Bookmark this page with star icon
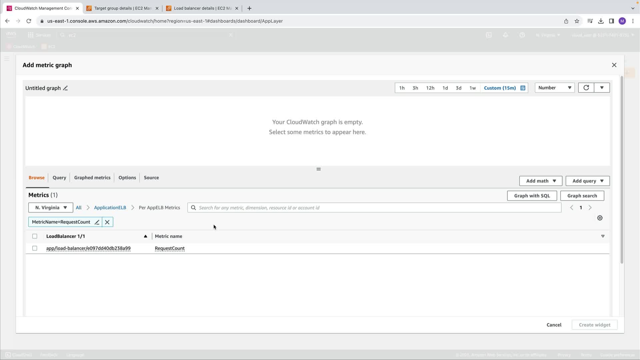This screenshot has width=640, height=360. click(x=577, y=21)
